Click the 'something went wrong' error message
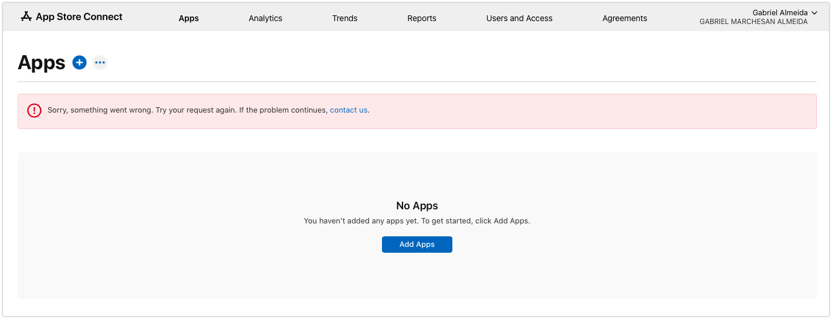The width and height of the screenshot is (832, 319). pyautogui.click(x=187, y=110)
